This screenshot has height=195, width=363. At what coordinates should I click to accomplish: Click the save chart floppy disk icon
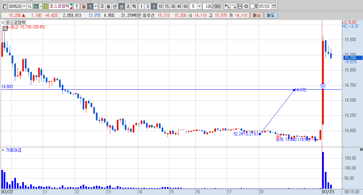240,6
